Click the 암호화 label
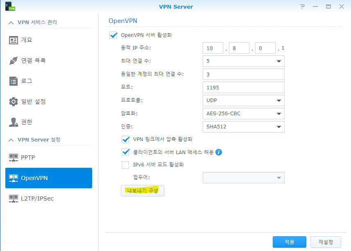 click(x=129, y=113)
